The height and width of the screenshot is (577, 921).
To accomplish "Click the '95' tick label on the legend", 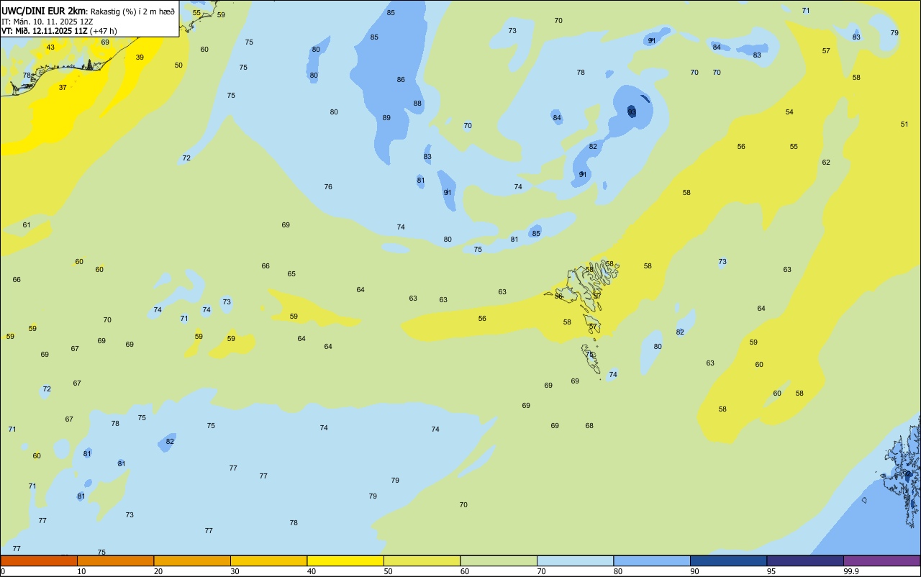I will click(771, 571).
